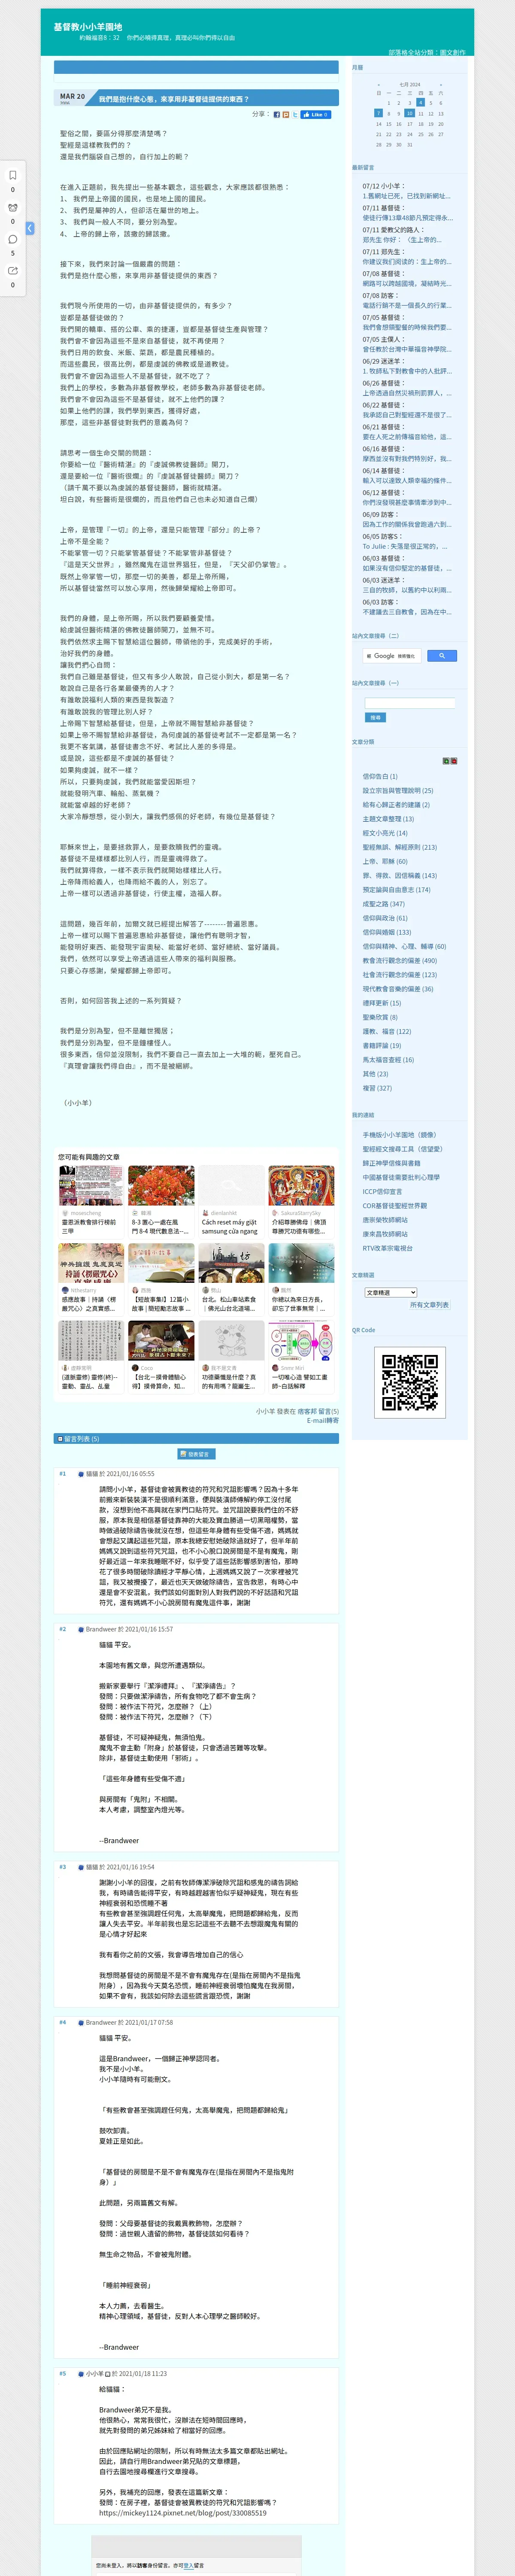Click the QR Code image
The width and height of the screenshot is (515, 2576).
410,1382
